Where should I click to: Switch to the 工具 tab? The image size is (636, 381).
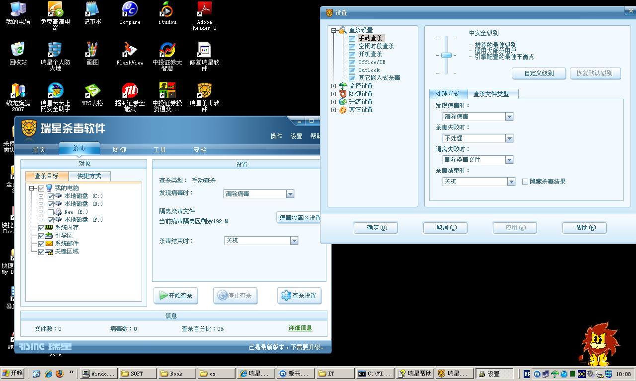click(159, 149)
